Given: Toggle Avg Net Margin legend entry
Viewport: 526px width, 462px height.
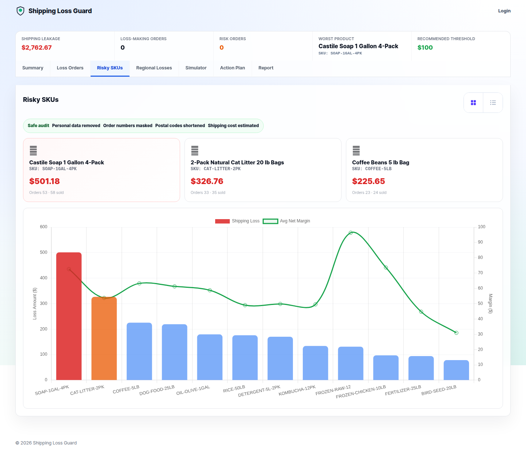Looking at the screenshot, I should pyautogui.click(x=286, y=221).
